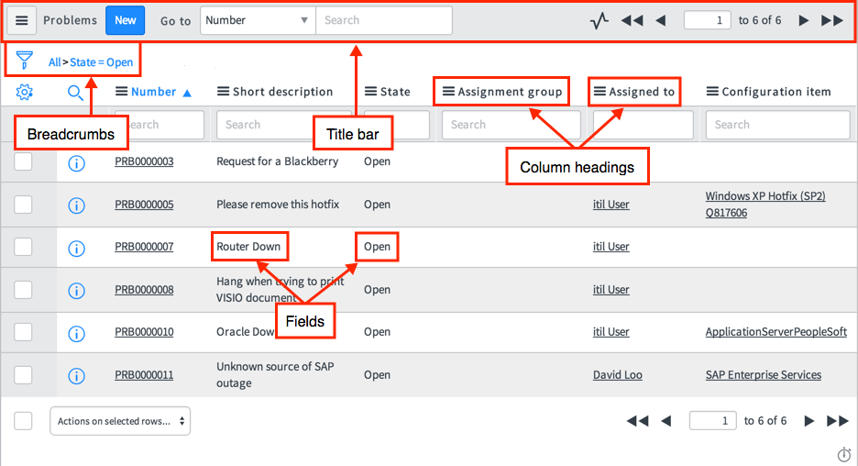Click the New button
The image size is (858, 466).
125,20
